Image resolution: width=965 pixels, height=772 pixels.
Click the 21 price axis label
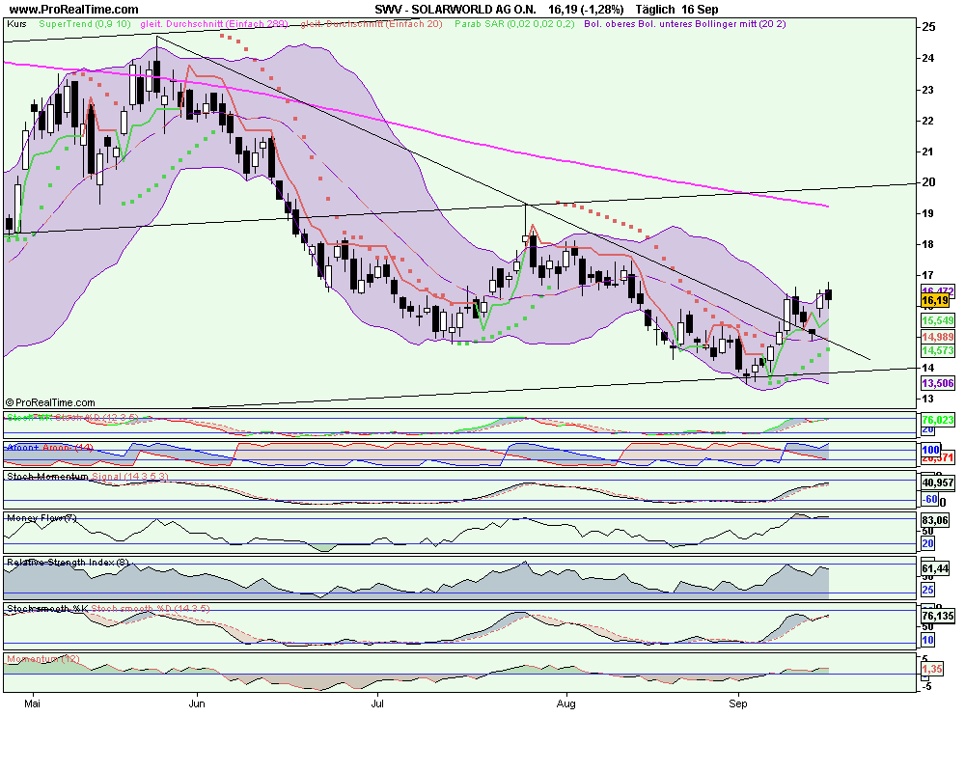click(x=928, y=152)
